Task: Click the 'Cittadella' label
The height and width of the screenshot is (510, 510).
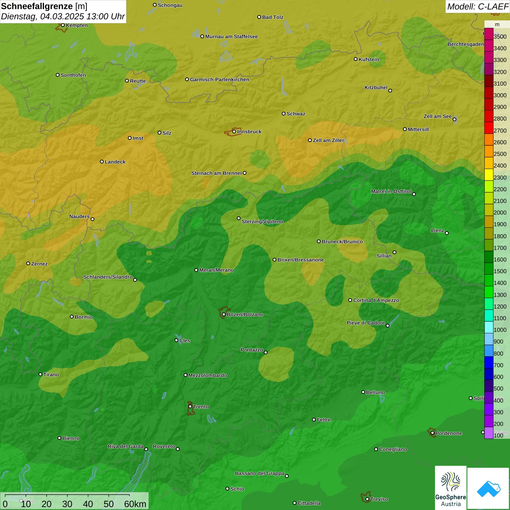Action: [309, 503]
